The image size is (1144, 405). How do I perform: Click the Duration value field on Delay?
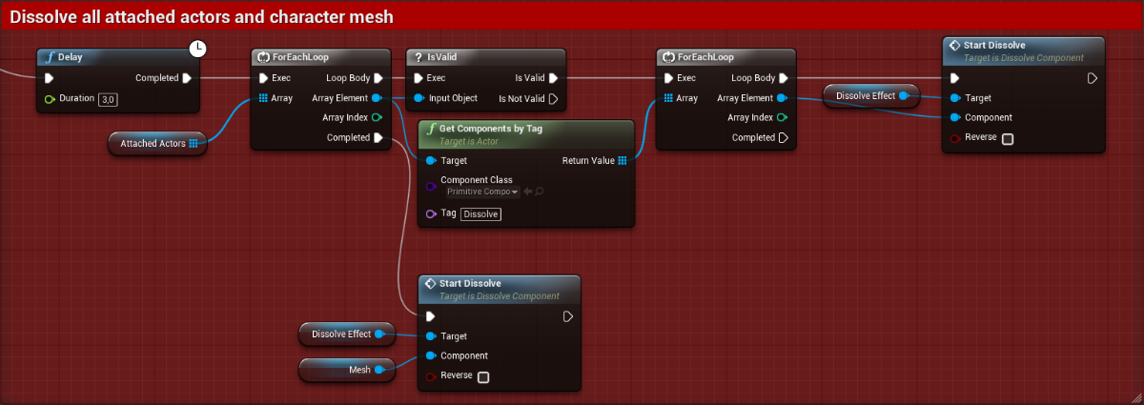tap(108, 98)
